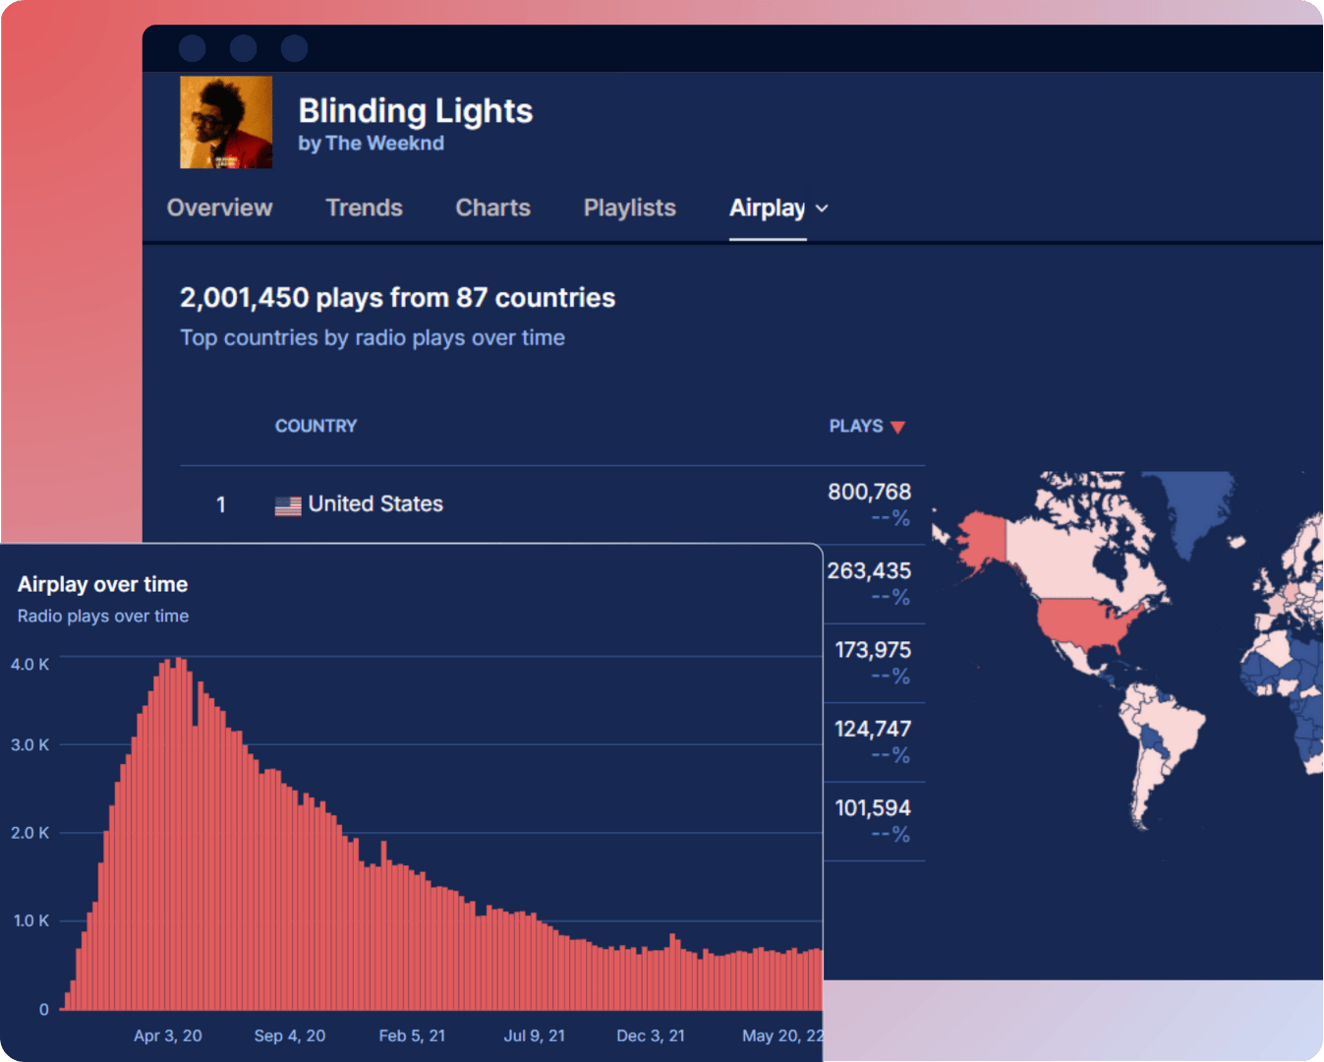Click the third window control dot
Screen dimensions: 1324x1062
[x=294, y=47]
